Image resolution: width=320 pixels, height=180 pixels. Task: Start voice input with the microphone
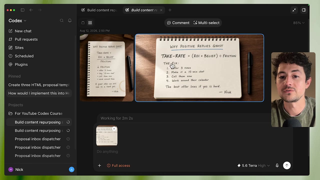point(277,165)
